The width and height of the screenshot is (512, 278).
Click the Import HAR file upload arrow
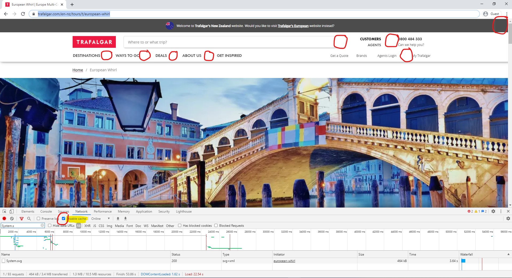pyautogui.click(x=118, y=218)
